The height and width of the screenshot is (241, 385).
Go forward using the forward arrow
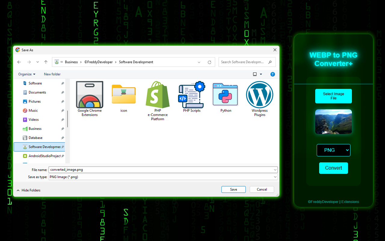pyautogui.click(x=29, y=62)
